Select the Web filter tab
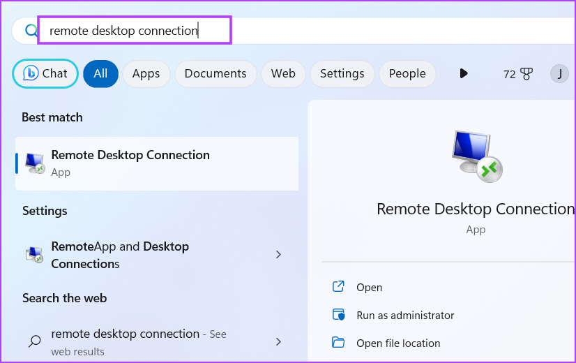Image resolution: width=576 pixels, height=363 pixels. (x=283, y=73)
